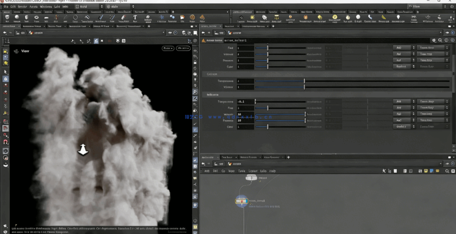456x234 pixels.
Task: Open the network pane path dropdown arrow
Action: tap(441, 164)
